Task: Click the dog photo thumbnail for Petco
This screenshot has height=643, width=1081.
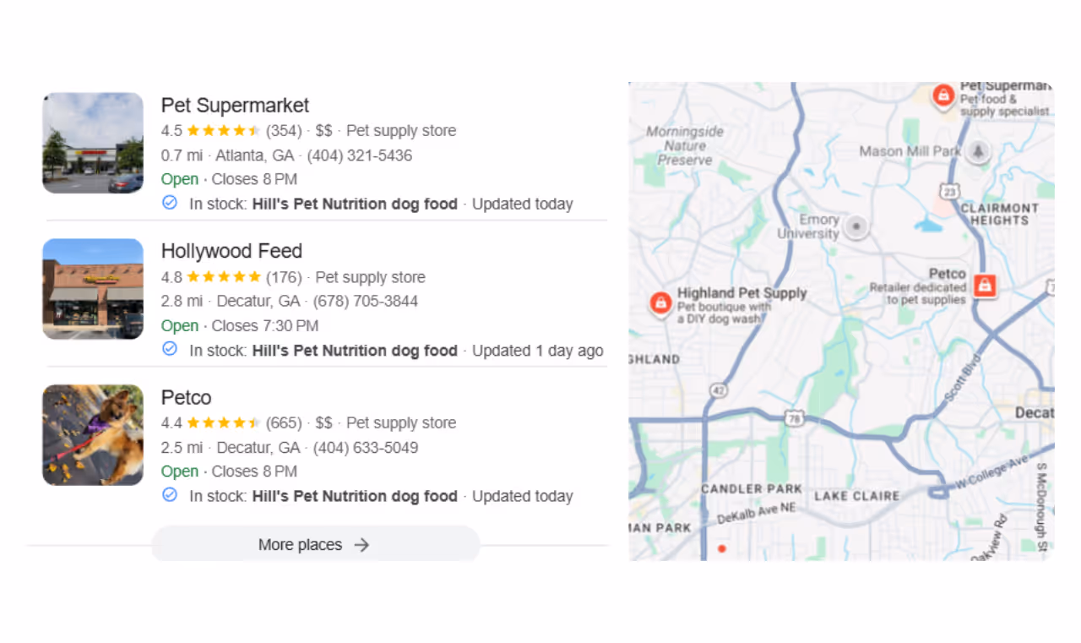Action: 92,434
